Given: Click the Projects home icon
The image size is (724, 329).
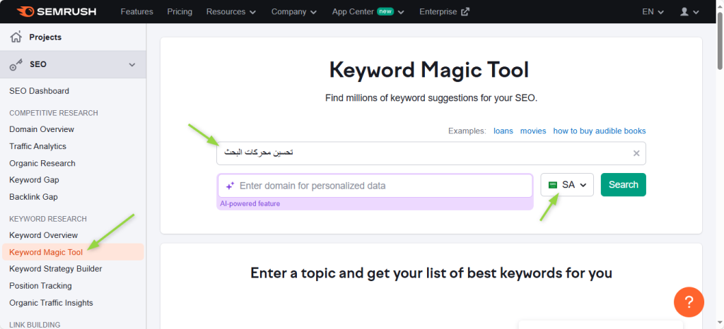Looking at the screenshot, I should coord(16,37).
